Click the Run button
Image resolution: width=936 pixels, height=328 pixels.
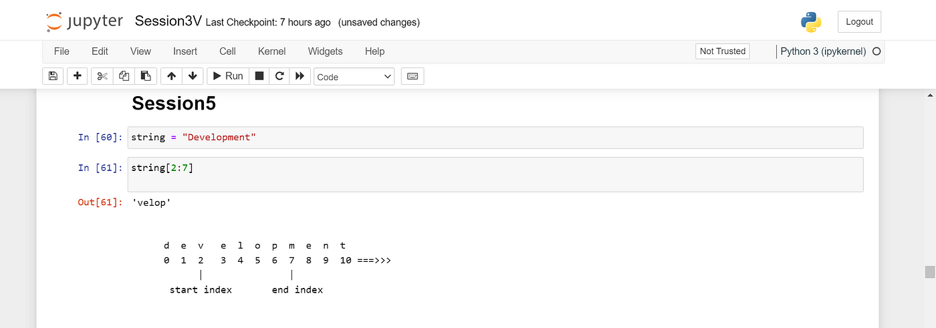click(x=228, y=76)
